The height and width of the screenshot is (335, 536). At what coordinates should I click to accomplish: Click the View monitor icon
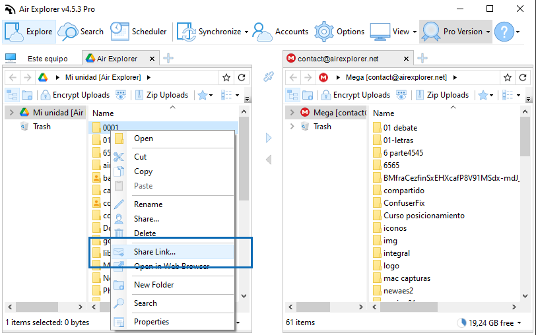pos(380,32)
